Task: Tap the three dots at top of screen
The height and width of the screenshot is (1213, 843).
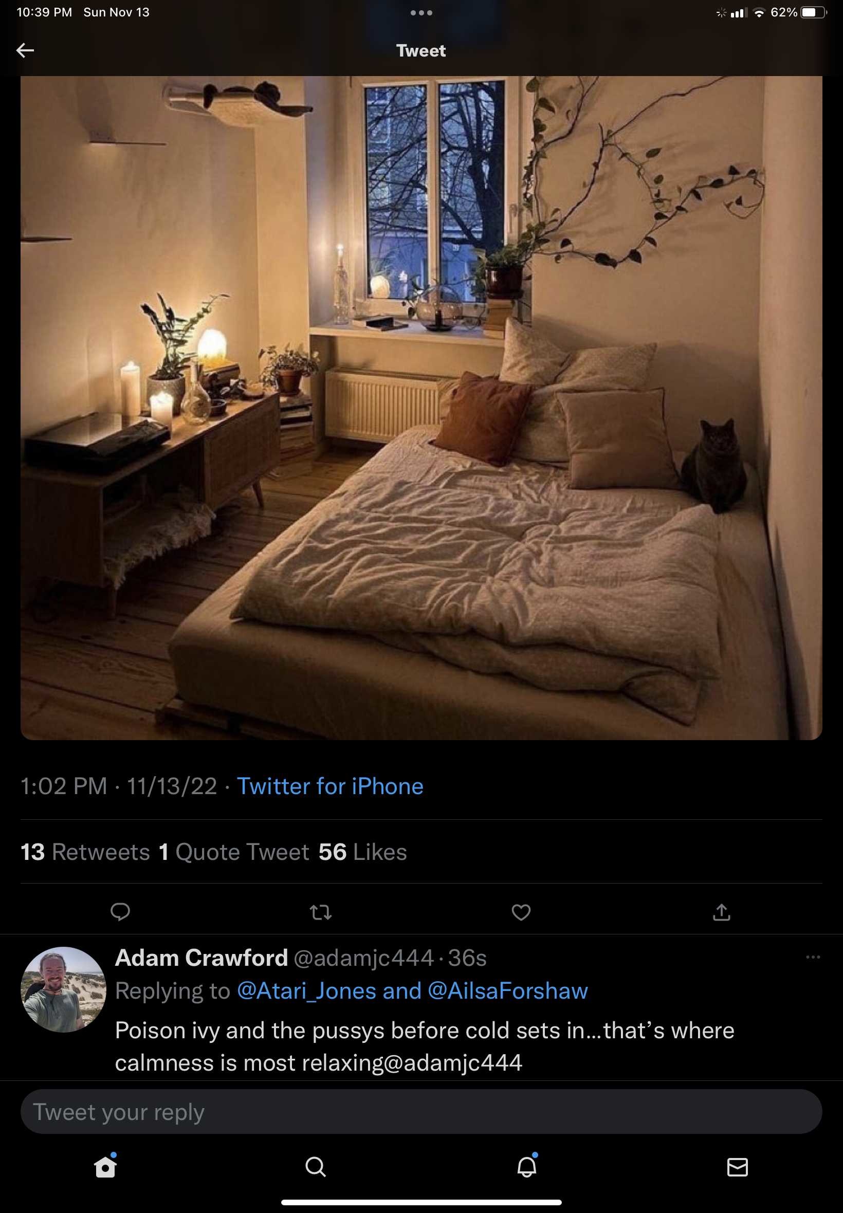Action: coord(421,13)
